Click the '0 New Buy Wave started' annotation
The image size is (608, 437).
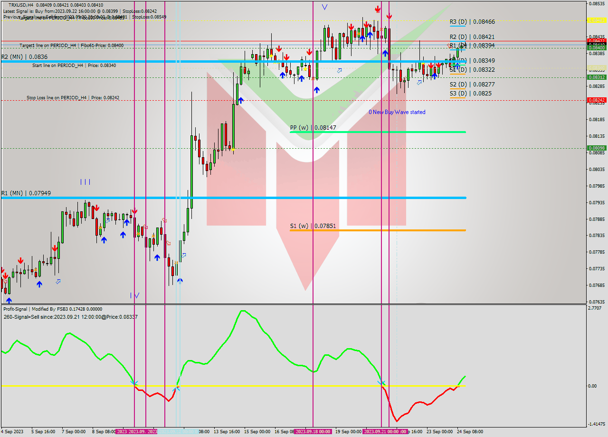pos(397,112)
